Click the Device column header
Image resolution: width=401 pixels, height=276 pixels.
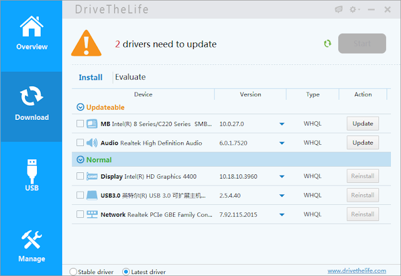(143, 94)
